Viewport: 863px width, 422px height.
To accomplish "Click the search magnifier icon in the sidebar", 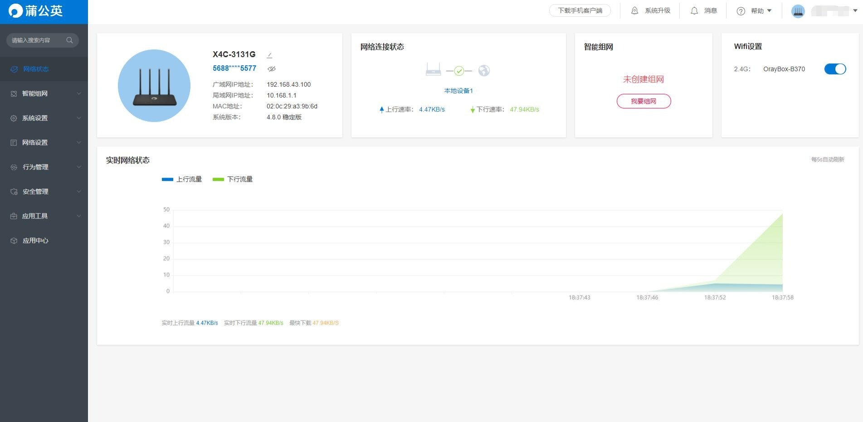I will [69, 40].
